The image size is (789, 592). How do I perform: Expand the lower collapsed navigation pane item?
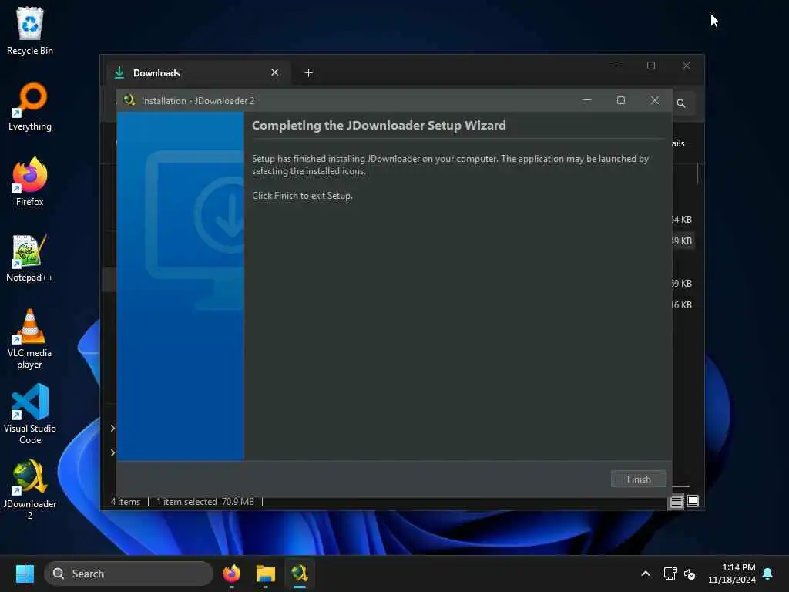pyautogui.click(x=112, y=452)
